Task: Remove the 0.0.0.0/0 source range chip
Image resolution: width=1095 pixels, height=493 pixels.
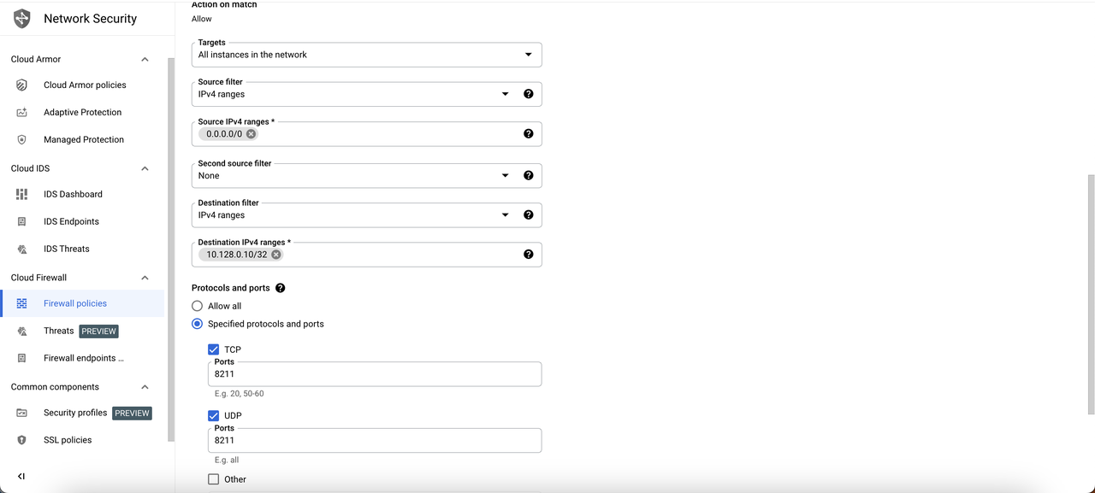Action: 251,134
